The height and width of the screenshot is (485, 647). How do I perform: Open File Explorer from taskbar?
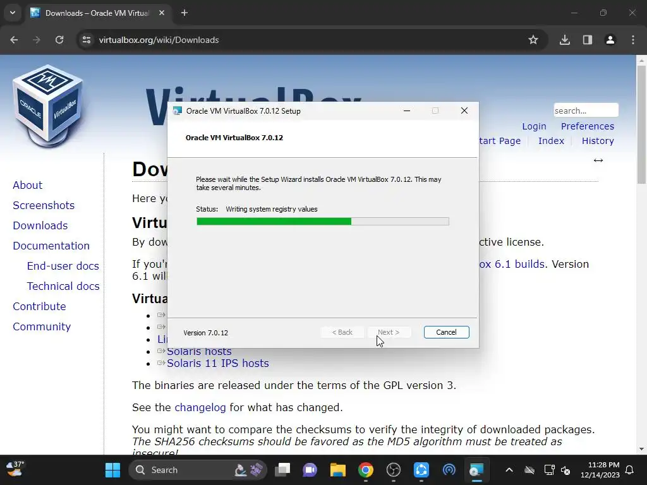point(337,470)
